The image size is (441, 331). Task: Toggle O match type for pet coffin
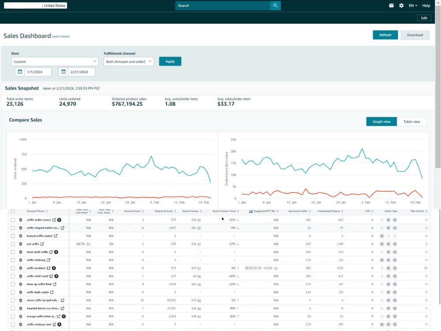tap(388, 244)
